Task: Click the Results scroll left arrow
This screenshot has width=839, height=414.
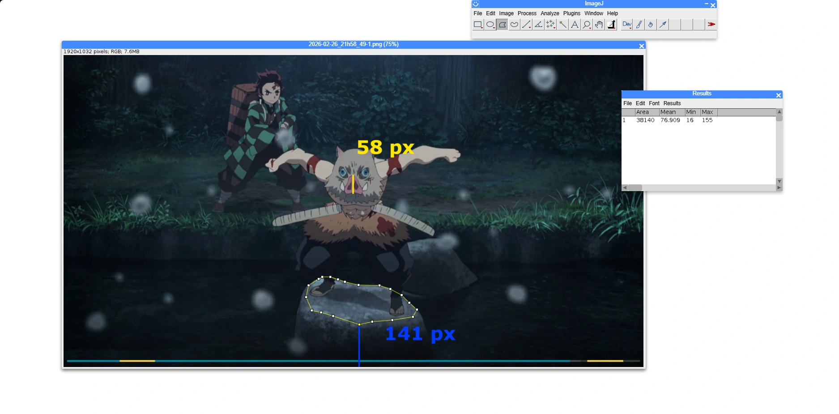Action: point(625,188)
